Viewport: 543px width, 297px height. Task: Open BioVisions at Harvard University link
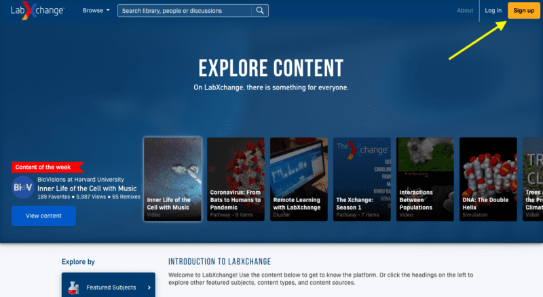point(80,180)
